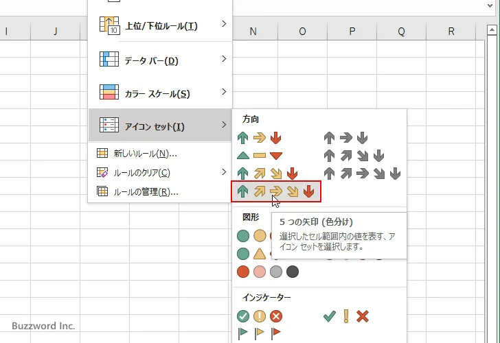The width and height of the screenshot is (500, 343).
Task: Select column R header
Action: (x=451, y=32)
